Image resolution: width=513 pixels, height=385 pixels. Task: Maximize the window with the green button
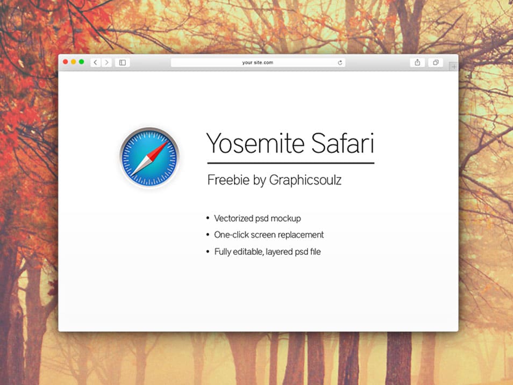pyautogui.click(x=81, y=62)
